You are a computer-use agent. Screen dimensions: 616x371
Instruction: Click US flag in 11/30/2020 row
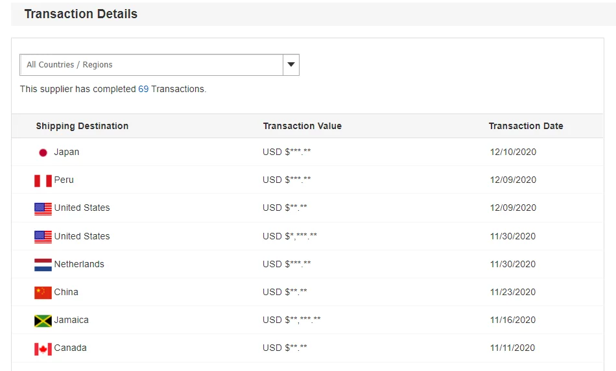click(43, 237)
